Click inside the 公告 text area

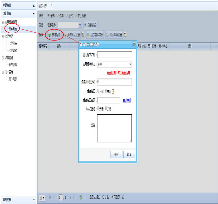point(114,128)
